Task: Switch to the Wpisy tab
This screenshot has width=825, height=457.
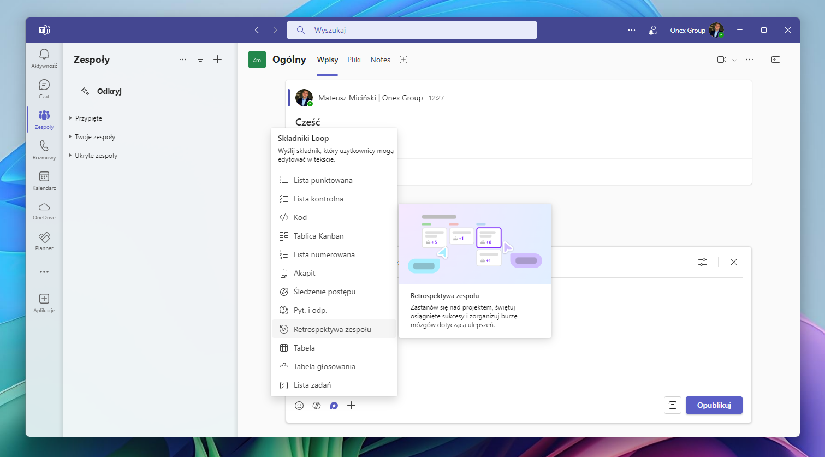Action: pyautogui.click(x=328, y=60)
